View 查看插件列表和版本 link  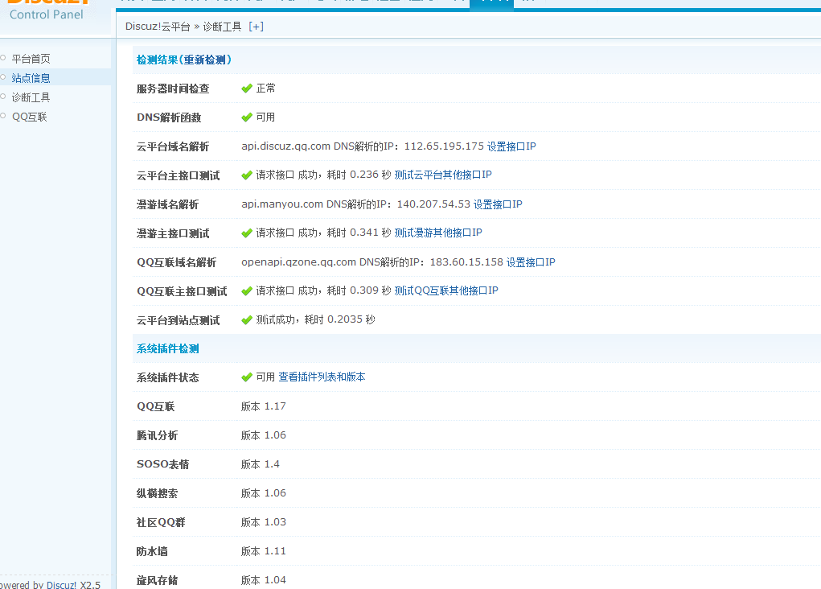(322, 377)
